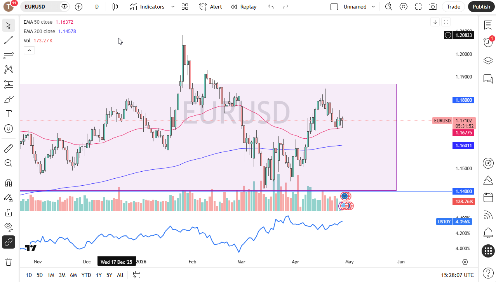Viewport: 496px width, 282px height.
Task: Expand the Unnamed layout dropdown
Action: click(x=373, y=7)
